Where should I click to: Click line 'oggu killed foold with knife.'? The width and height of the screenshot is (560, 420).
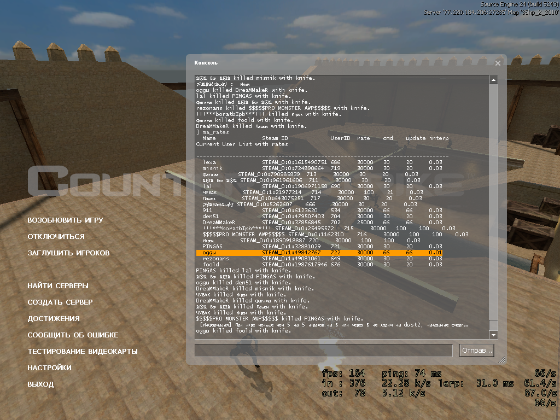243,331
